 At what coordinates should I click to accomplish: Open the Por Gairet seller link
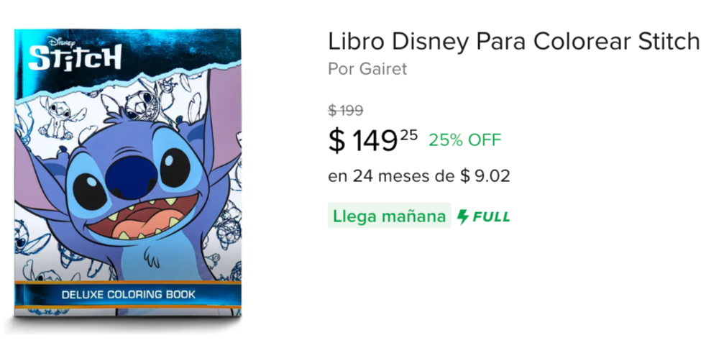point(367,69)
